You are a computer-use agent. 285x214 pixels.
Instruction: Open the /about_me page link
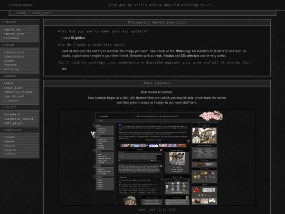click(x=12, y=30)
